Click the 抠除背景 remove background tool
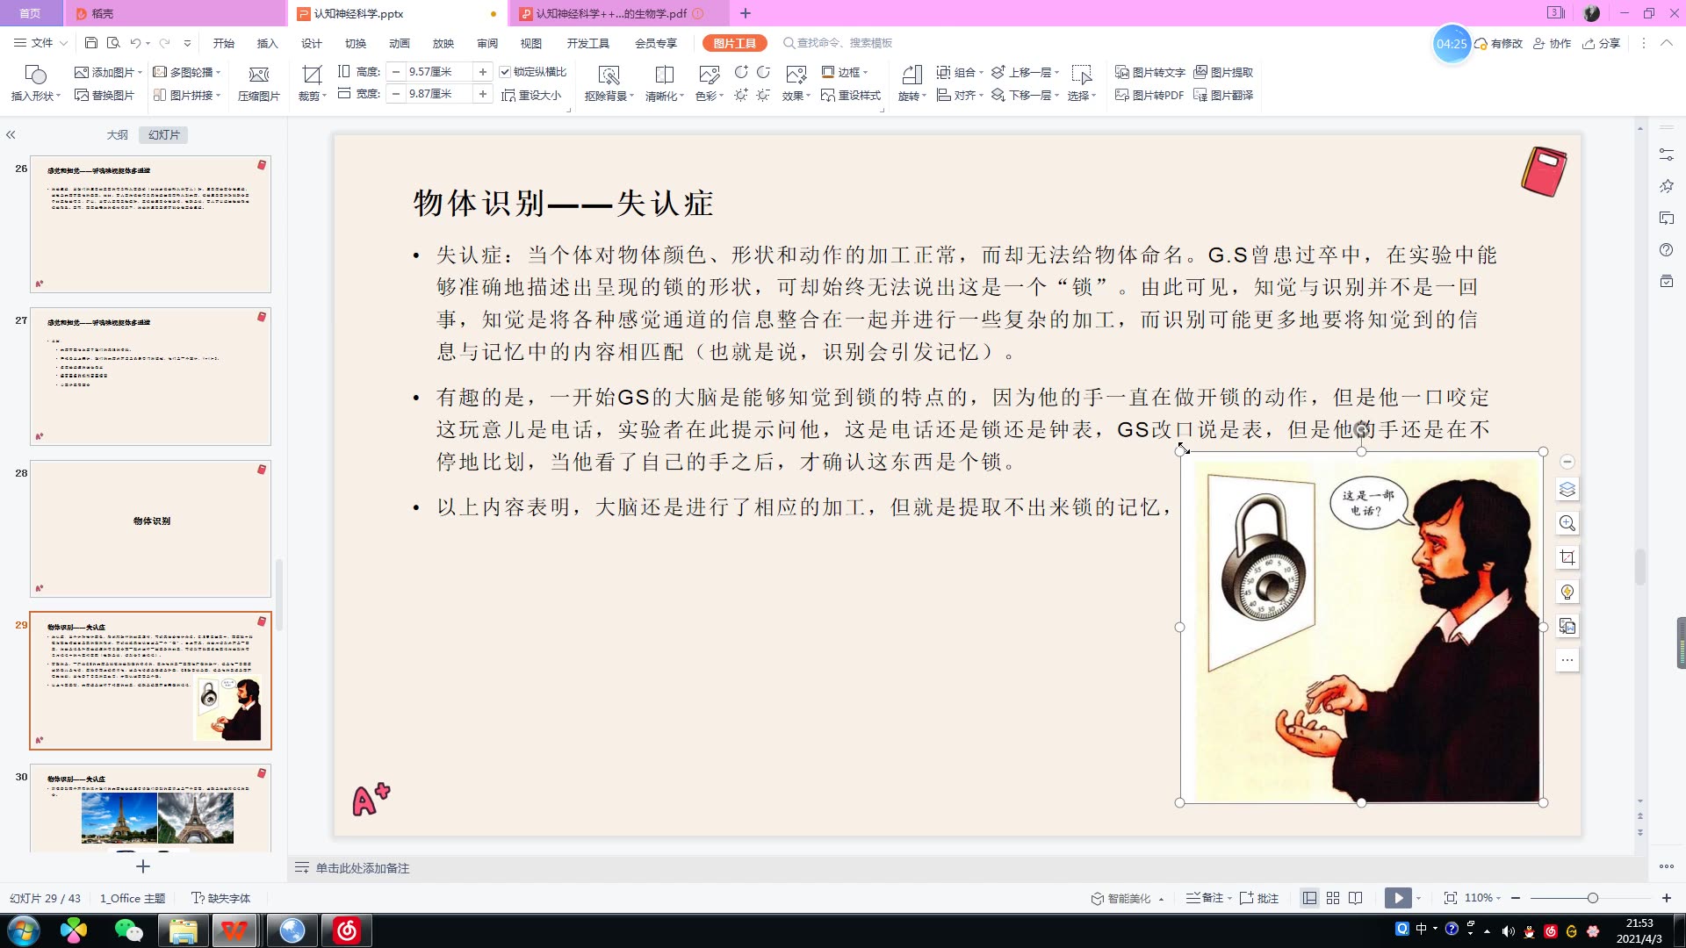 (609, 83)
